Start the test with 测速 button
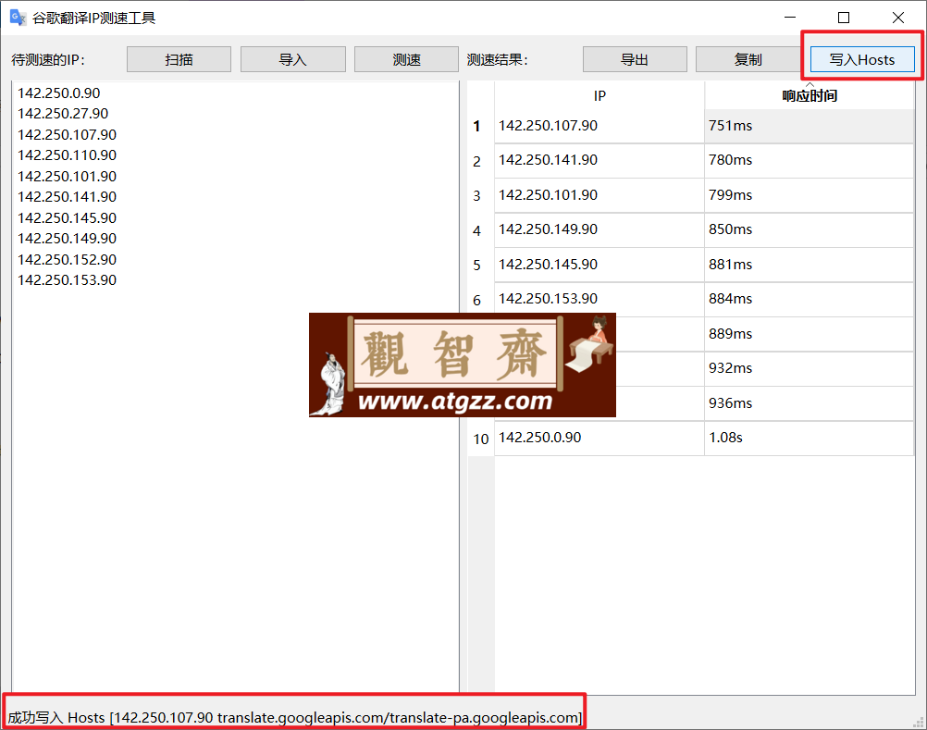The height and width of the screenshot is (730, 927). click(x=406, y=60)
